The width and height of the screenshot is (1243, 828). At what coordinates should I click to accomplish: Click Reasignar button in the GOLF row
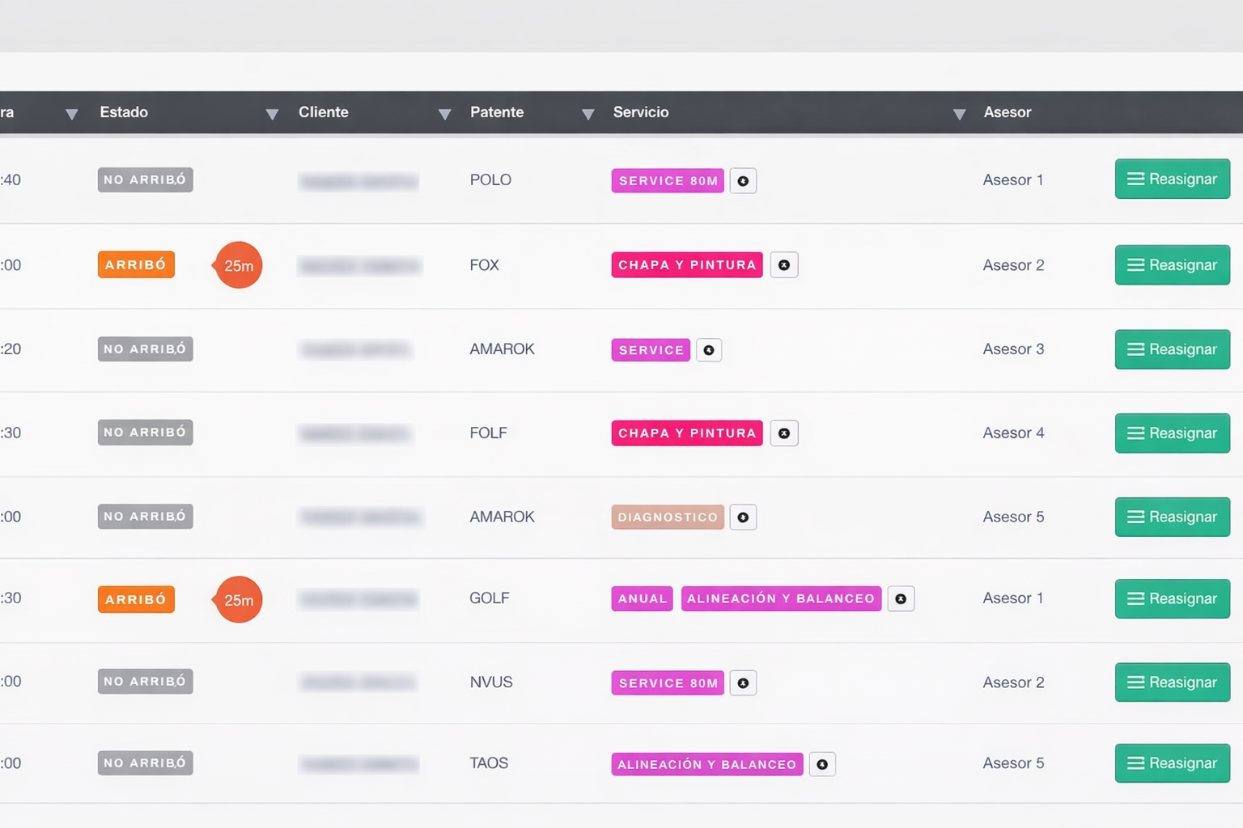tap(1172, 599)
